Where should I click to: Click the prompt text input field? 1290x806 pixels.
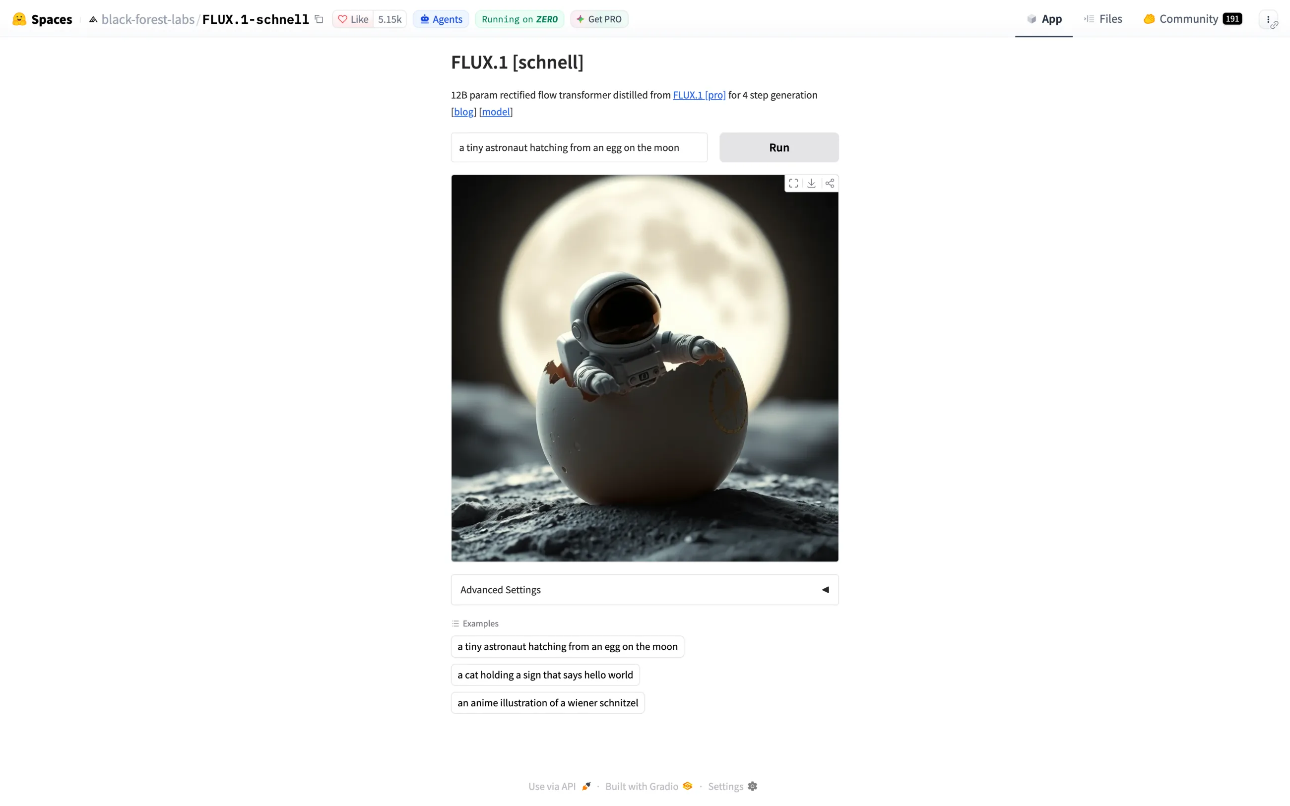point(579,147)
